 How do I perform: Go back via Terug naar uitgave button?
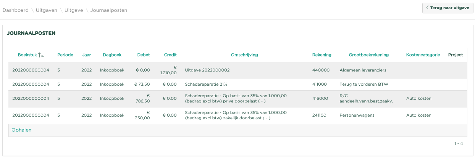(x=448, y=8)
